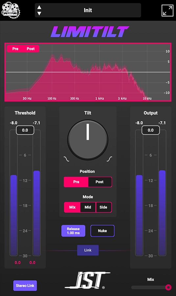This screenshot has width=176, height=296.
Task: Click the 300 Hz label in analyzer
Action: tap(75, 98)
